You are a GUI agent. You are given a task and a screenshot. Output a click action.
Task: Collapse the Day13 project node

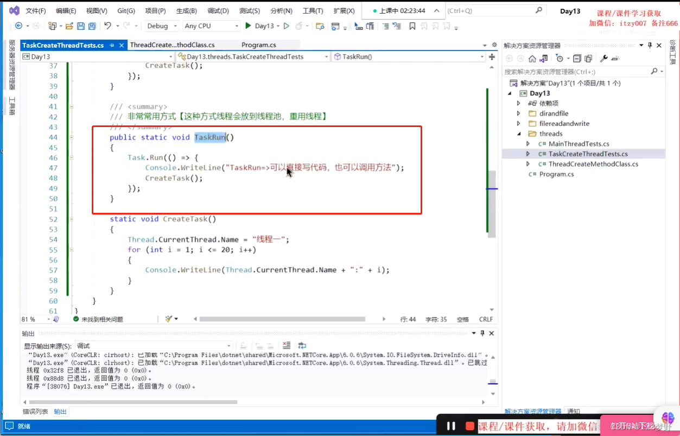pos(510,93)
